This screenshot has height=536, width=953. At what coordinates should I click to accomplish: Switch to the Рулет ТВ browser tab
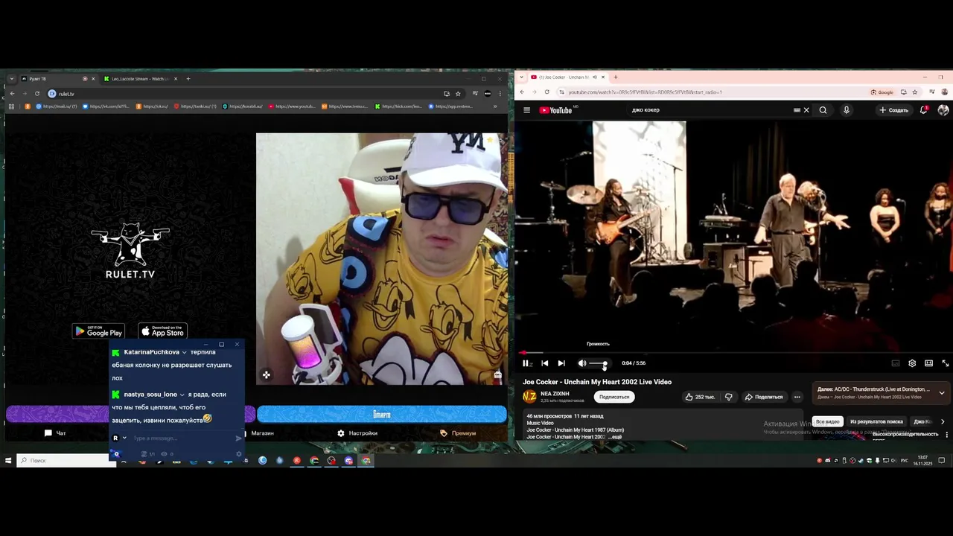pyautogui.click(x=54, y=79)
